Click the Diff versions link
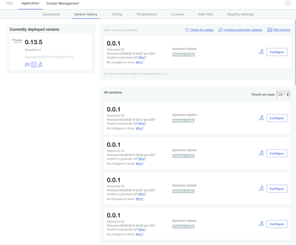The height and width of the screenshot is (245, 296). click(x=282, y=30)
